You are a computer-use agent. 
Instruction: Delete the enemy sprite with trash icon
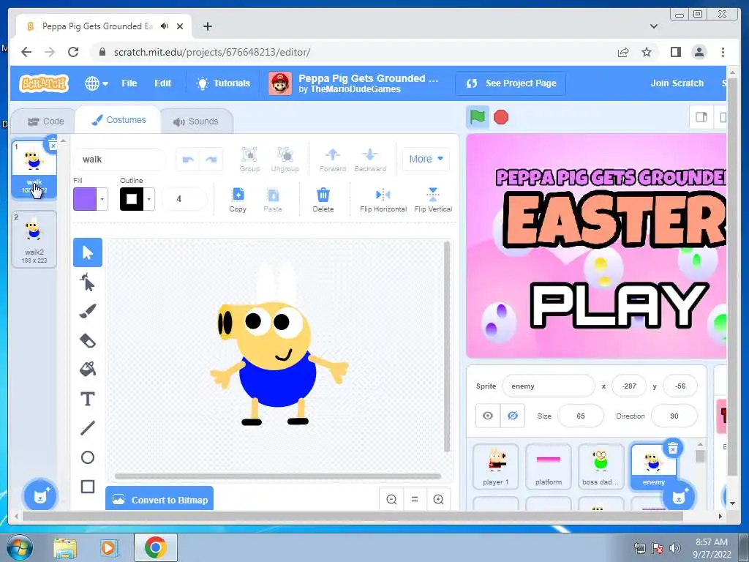pos(673,449)
